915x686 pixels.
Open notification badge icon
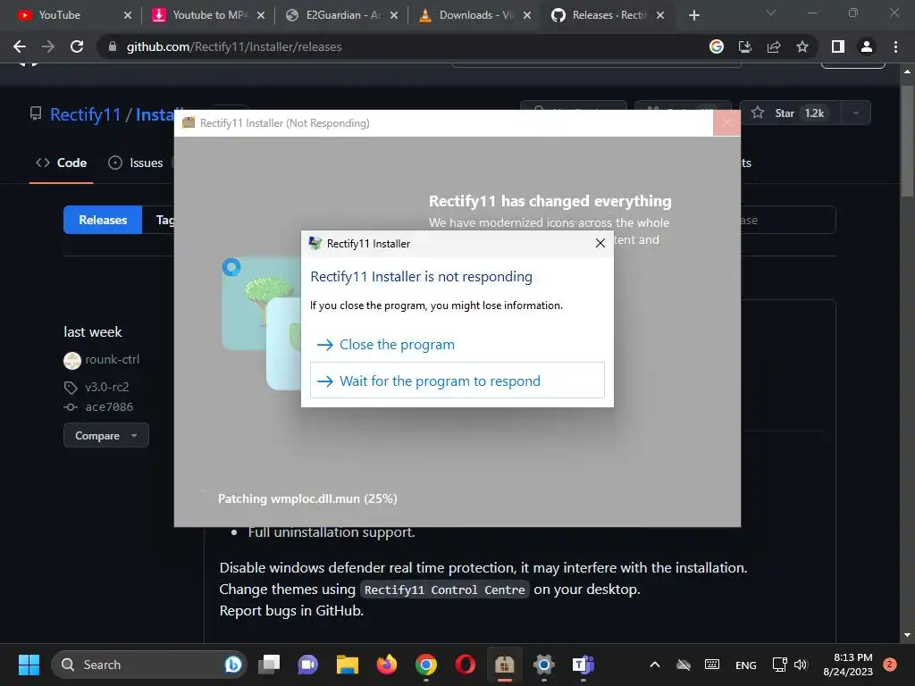click(890, 664)
